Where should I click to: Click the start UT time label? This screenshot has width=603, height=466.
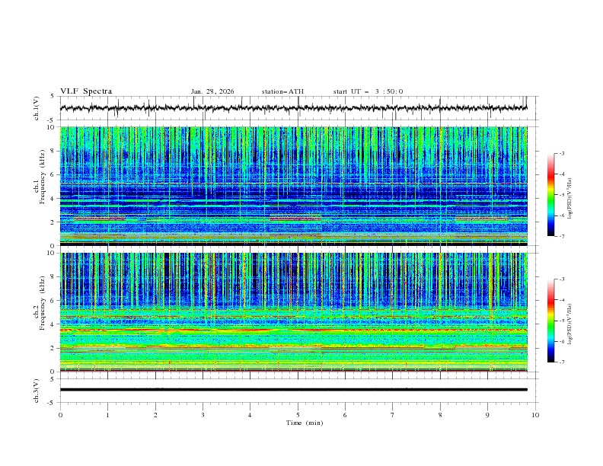pyautogui.click(x=368, y=91)
